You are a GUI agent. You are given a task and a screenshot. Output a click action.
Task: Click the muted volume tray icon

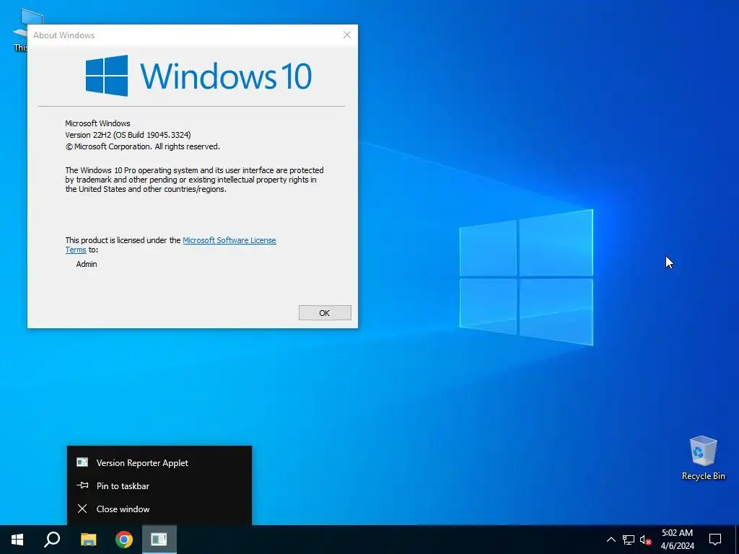pyautogui.click(x=645, y=540)
